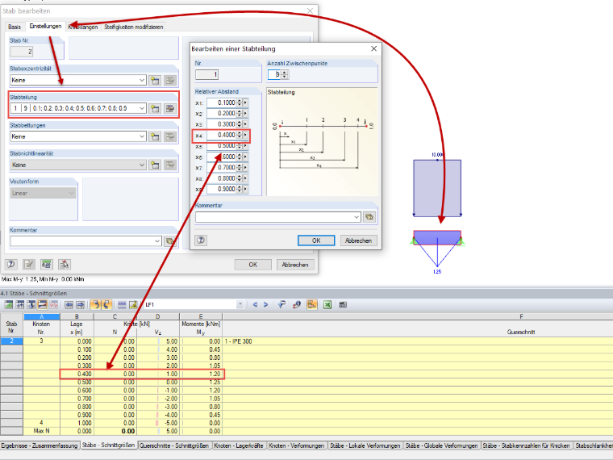613x460 pixels.
Task: Open the Kommentar dropdown in the Stabteilung dialog
Action: (x=357, y=217)
